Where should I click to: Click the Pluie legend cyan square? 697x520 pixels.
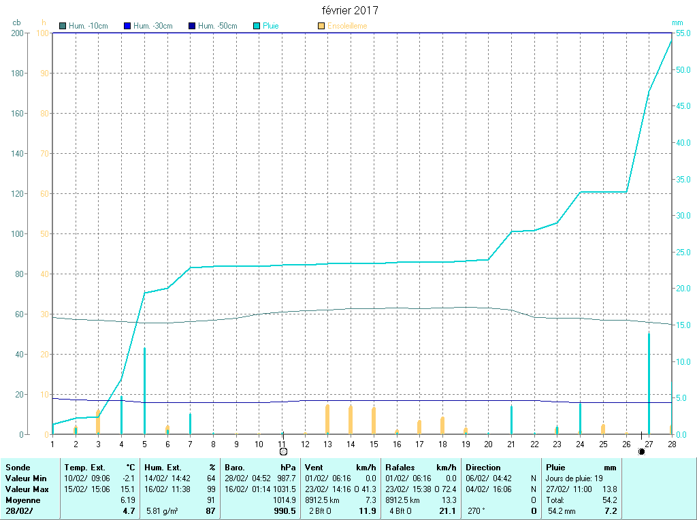[257, 26]
